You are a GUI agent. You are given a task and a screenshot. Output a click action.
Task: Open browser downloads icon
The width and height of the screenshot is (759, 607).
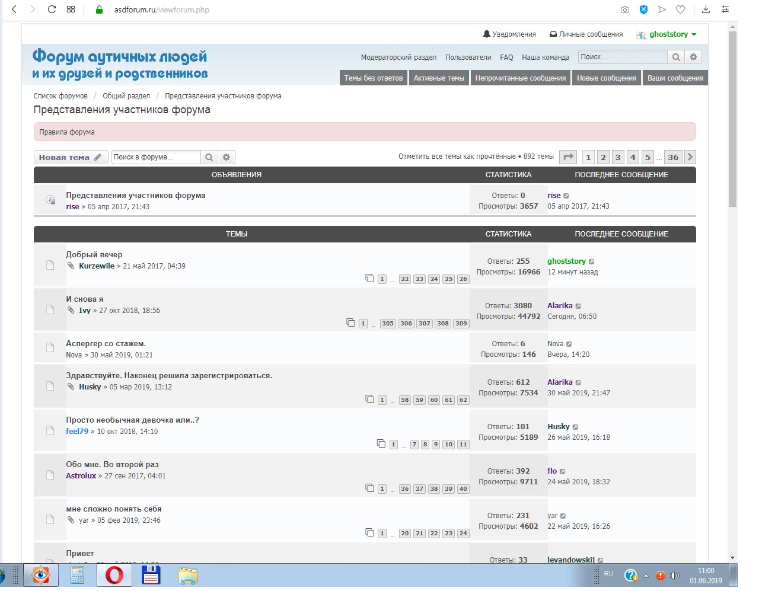point(706,9)
